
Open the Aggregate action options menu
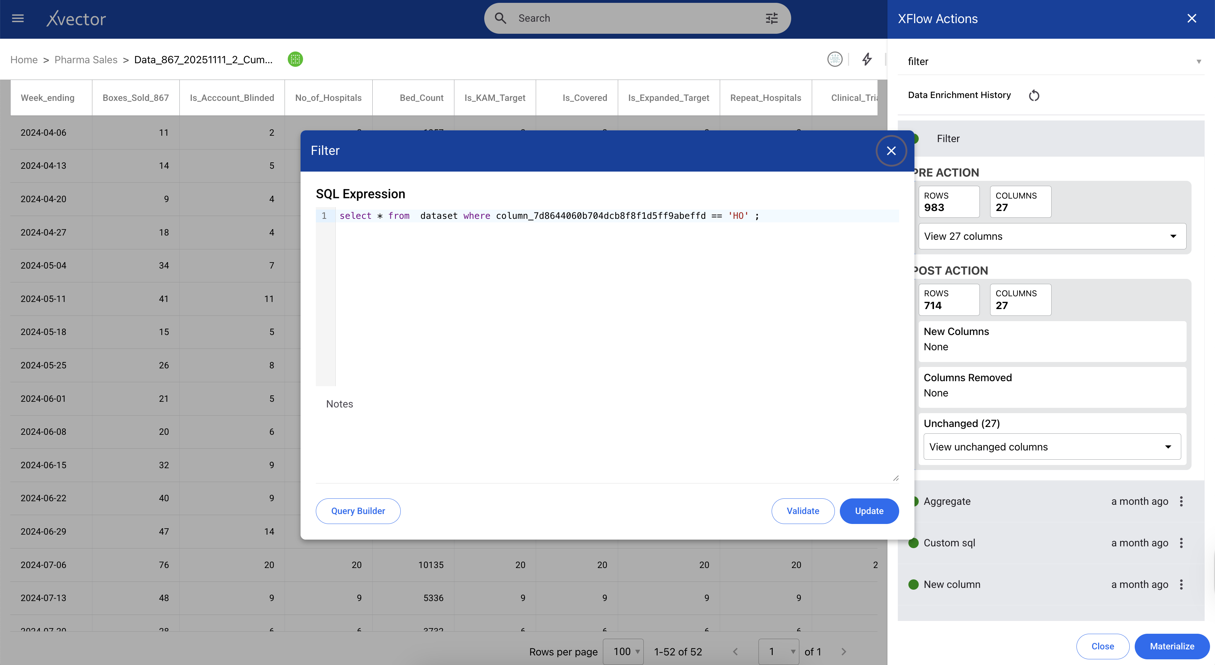1182,501
